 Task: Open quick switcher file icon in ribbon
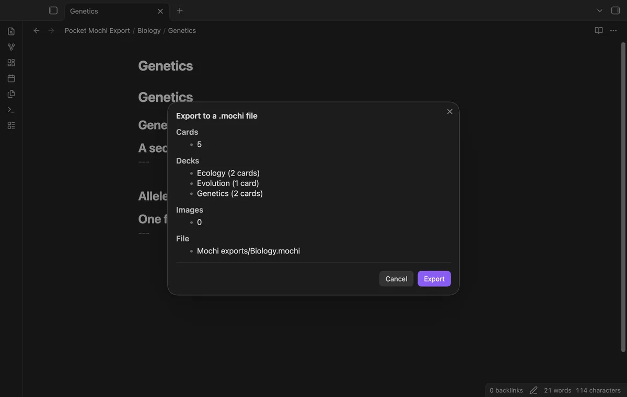[x=11, y=31]
